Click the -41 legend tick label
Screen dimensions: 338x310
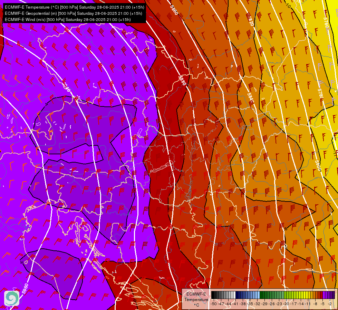235,304
